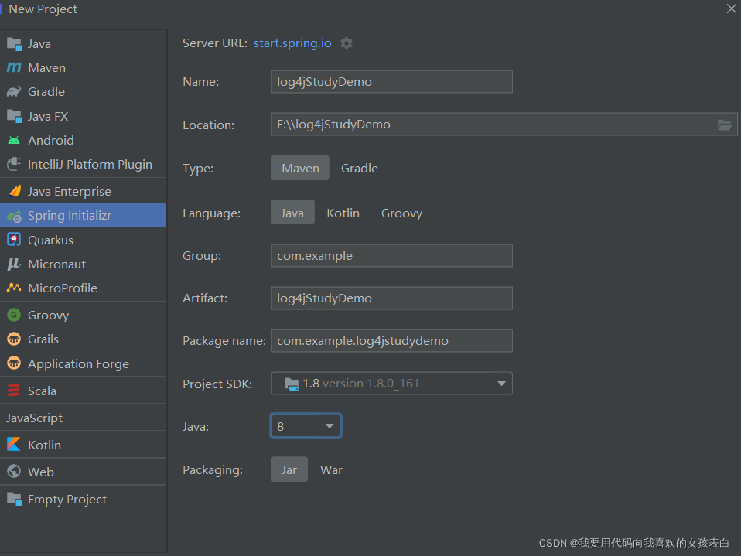Open the start.spring.io server link

292,43
